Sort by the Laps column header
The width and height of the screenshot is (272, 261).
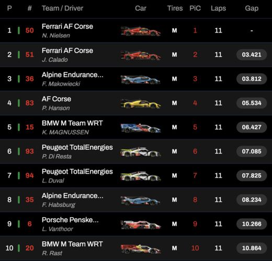tap(218, 8)
